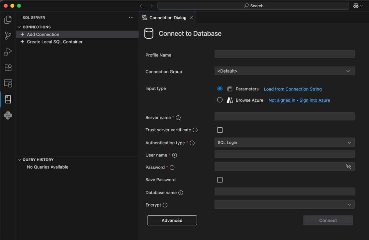Select Create Local SQL Container
Image resolution: width=369 pixels, height=240 pixels.
pos(77,42)
